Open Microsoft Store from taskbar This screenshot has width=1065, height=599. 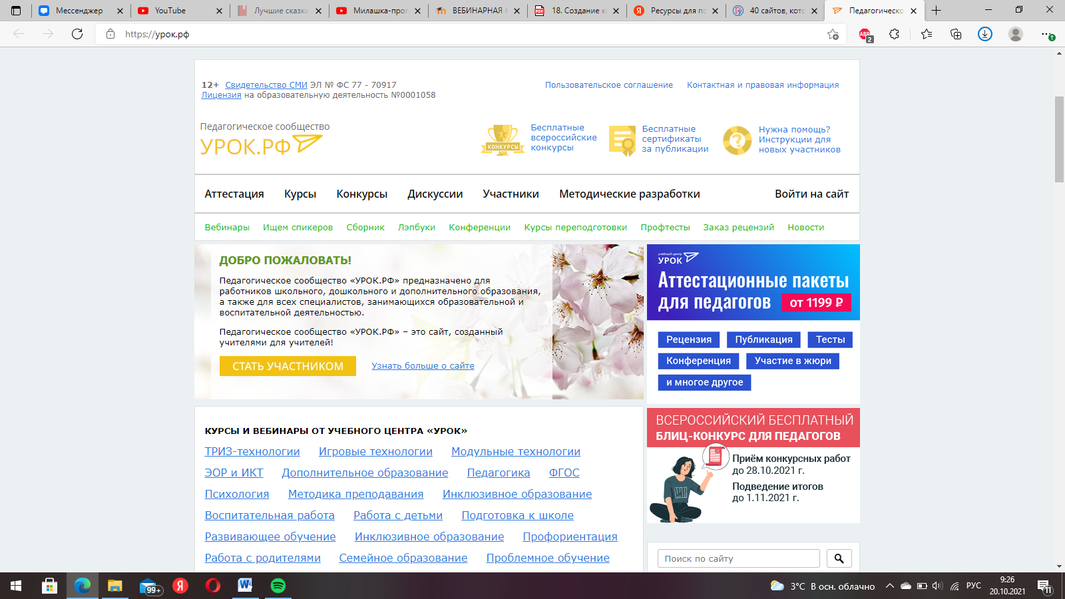[x=49, y=586]
